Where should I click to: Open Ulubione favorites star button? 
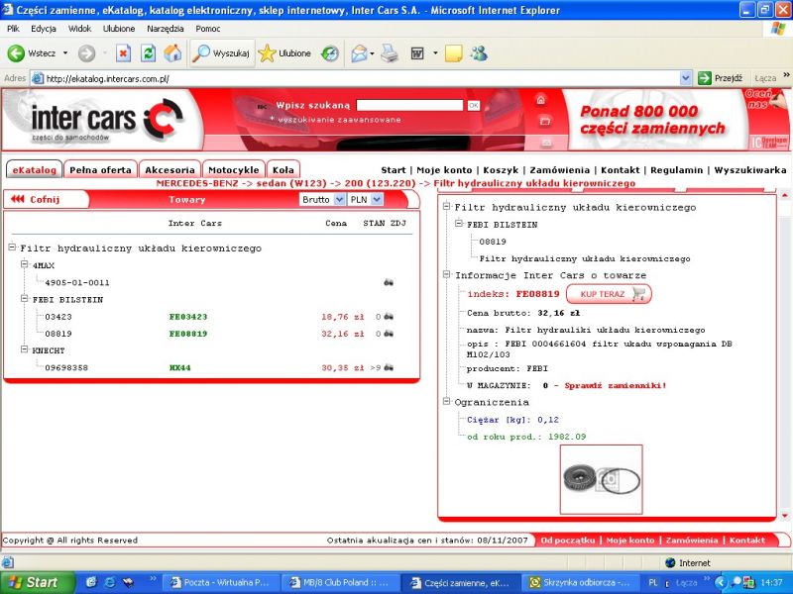click(284, 53)
